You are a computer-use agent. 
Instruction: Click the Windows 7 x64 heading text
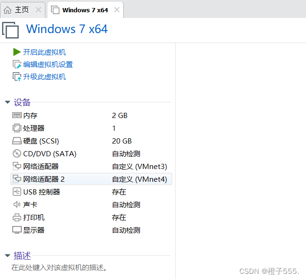point(67,29)
